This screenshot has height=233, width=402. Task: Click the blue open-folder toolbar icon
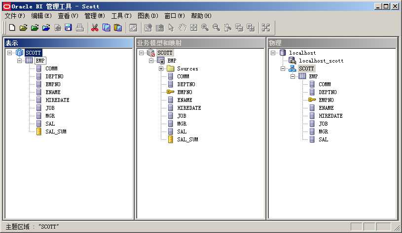46,28
